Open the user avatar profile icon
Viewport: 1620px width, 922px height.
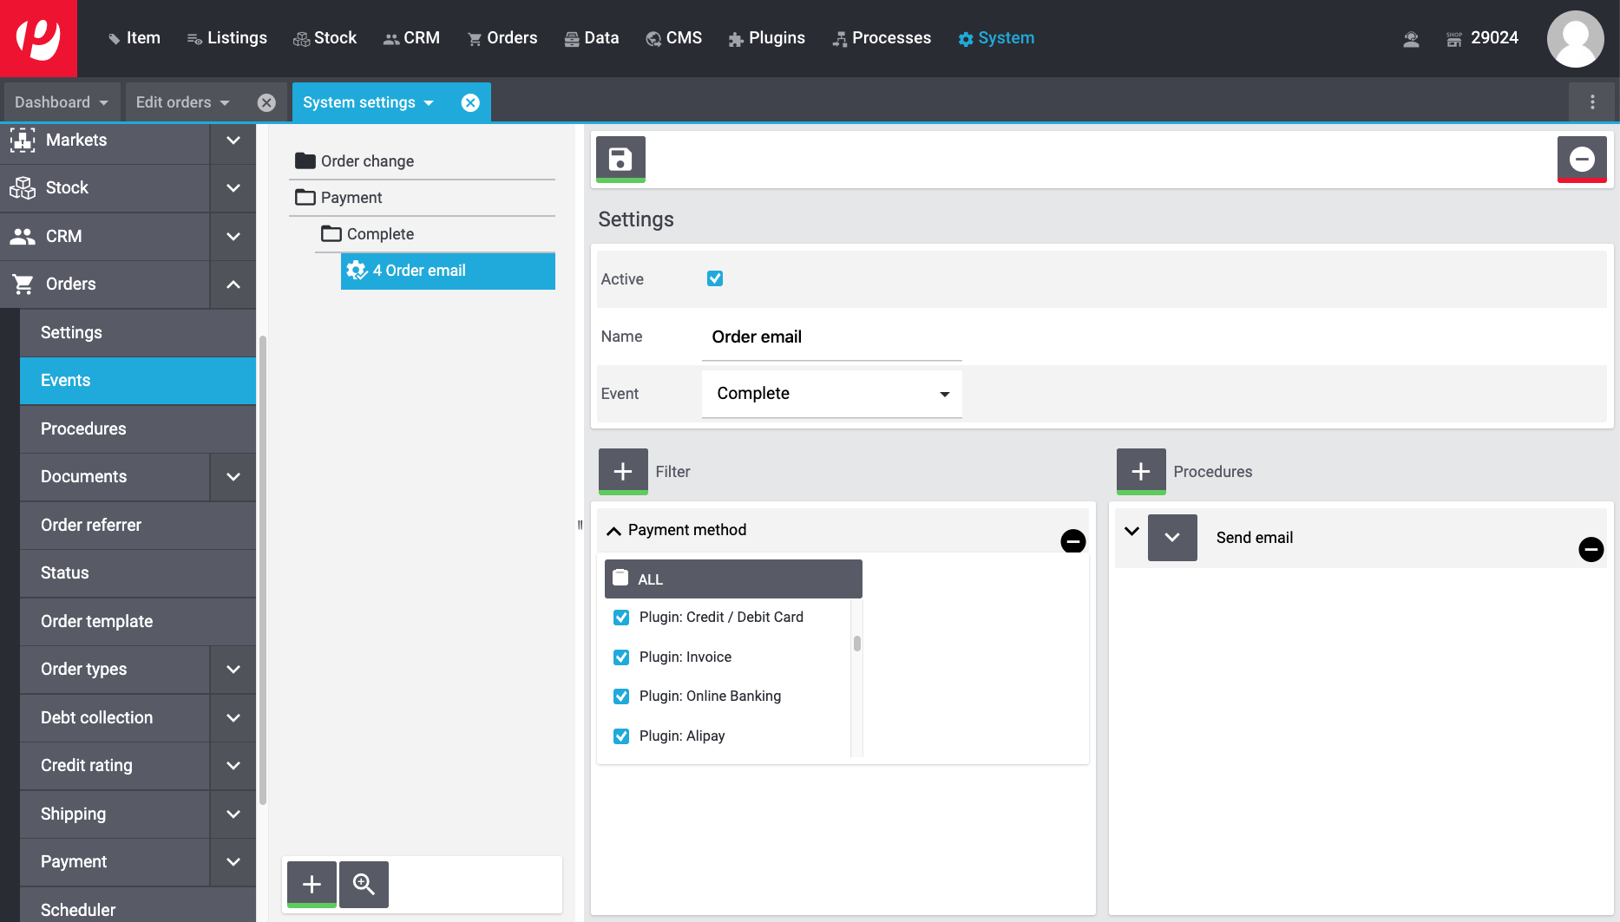(1574, 38)
